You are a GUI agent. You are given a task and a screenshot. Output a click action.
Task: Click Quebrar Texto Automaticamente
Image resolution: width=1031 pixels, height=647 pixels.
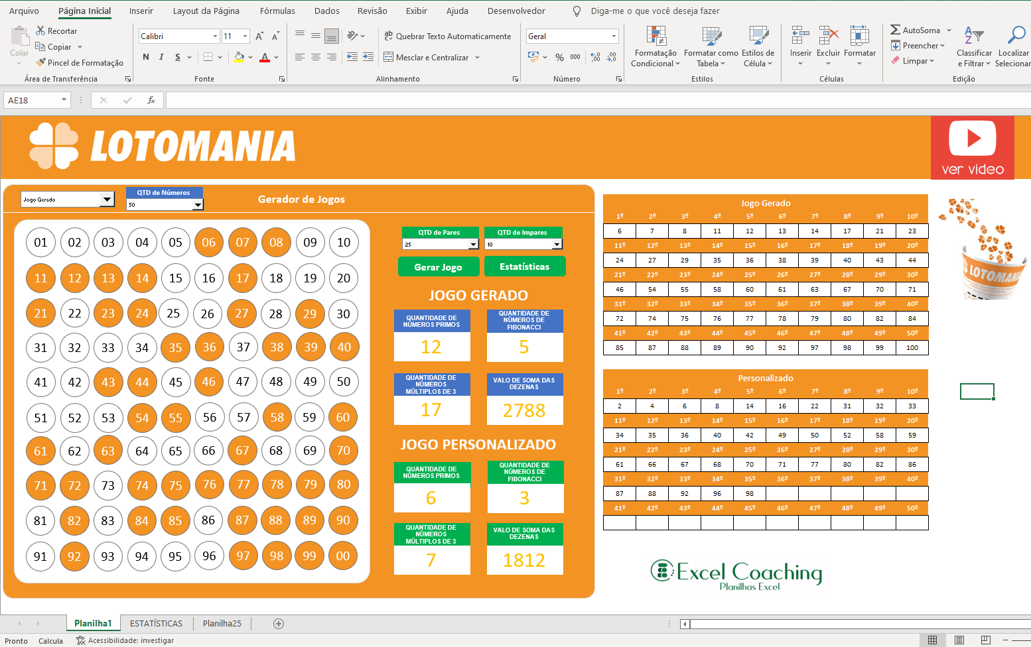tap(447, 36)
